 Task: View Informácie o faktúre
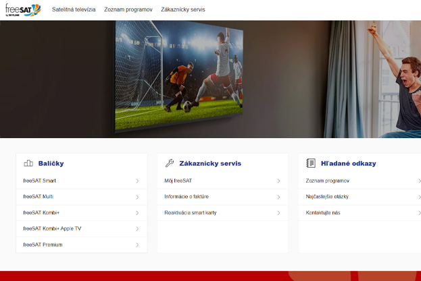tap(187, 197)
